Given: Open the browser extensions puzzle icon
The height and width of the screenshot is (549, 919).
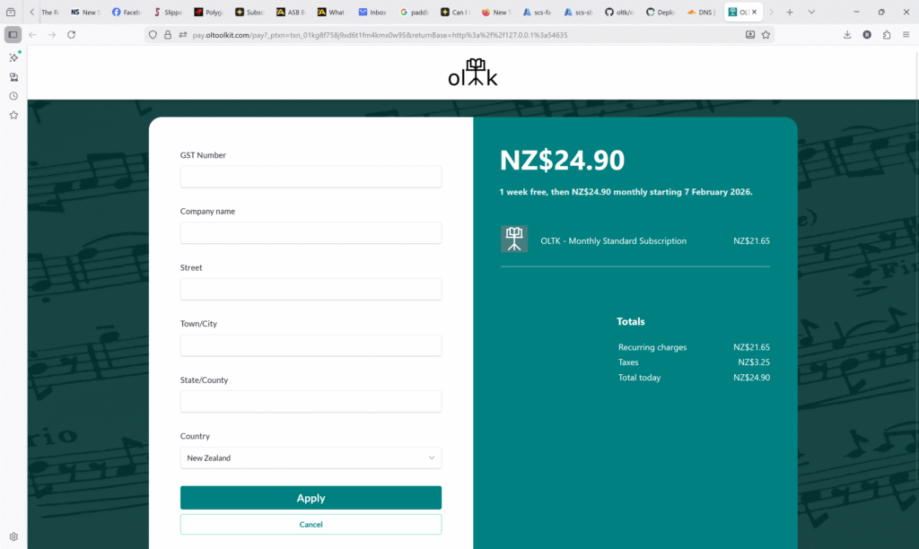Looking at the screenshot, I should tap(887, 35).
